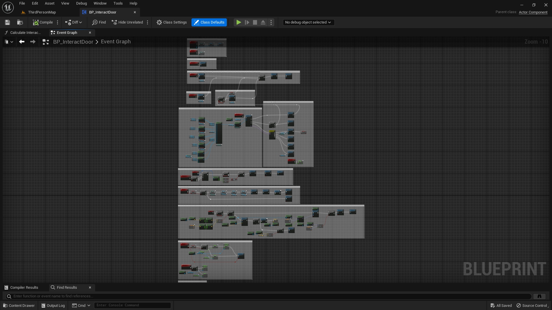Enable the Class Defaults view
This screenshot has width=552, height=310.
click(x=209, y=22)
